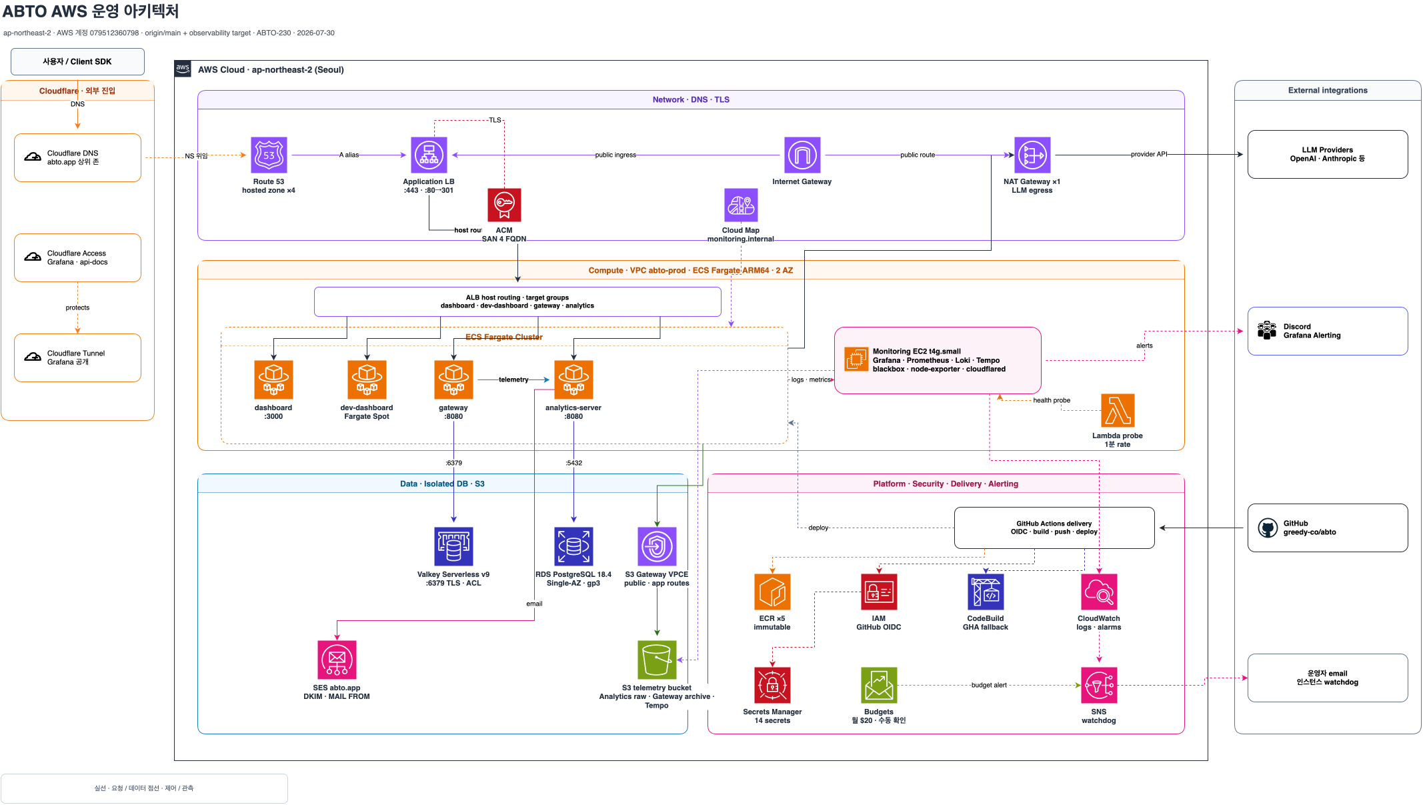Viewport: 1423px width, 805px height.
Task: Click the IAM GitHub OIDC icon
Action: [879, 592]
